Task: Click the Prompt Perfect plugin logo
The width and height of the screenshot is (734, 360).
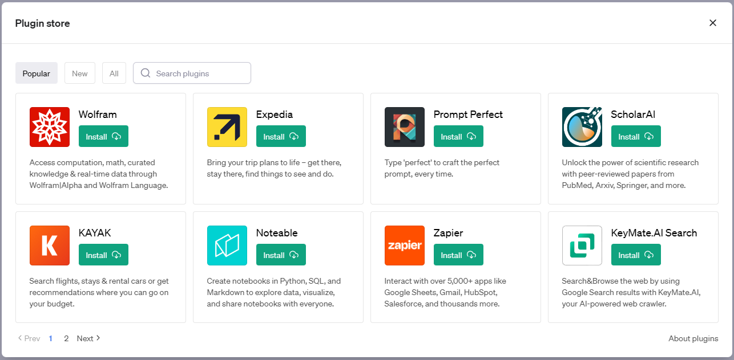Action: [x=405, y=127]
